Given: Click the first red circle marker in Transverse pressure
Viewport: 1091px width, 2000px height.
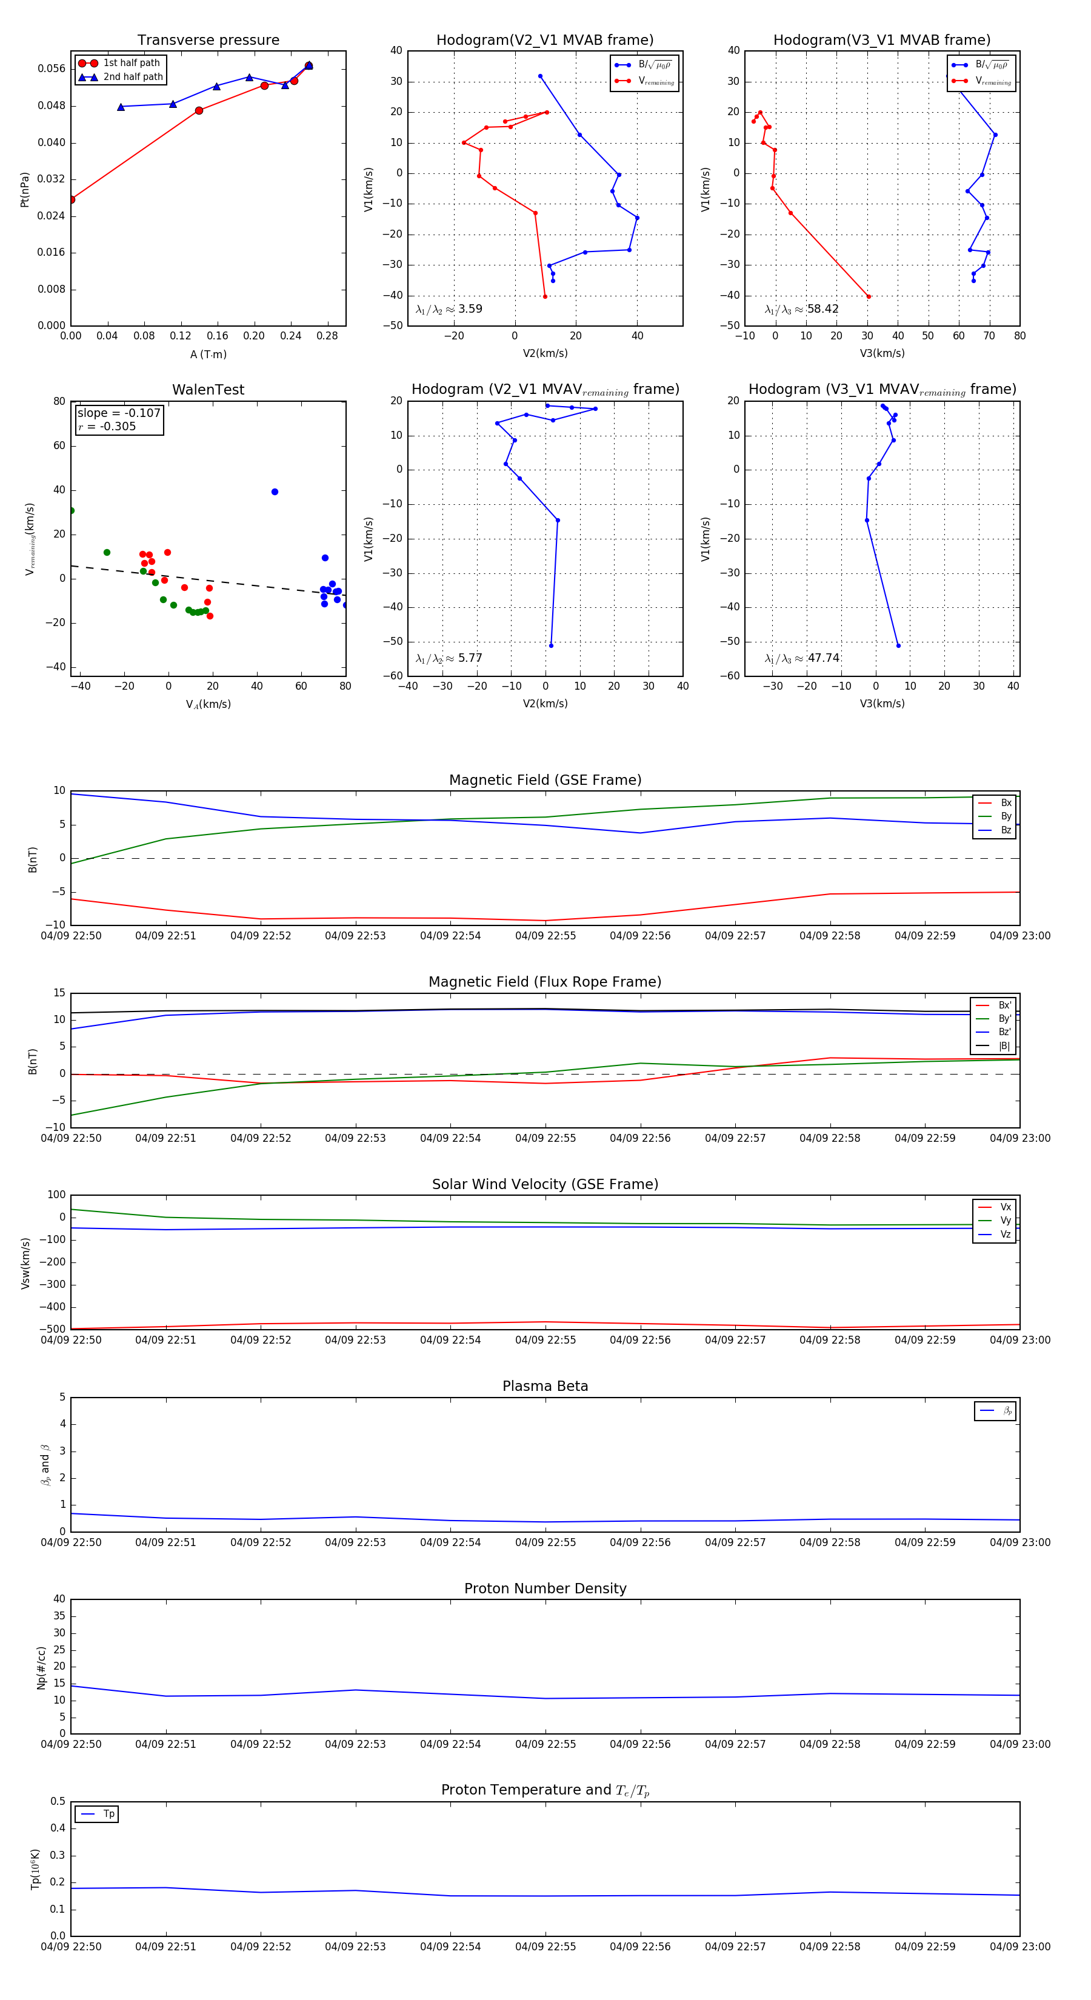Looking at the screenshot, I should click(72, 199).
